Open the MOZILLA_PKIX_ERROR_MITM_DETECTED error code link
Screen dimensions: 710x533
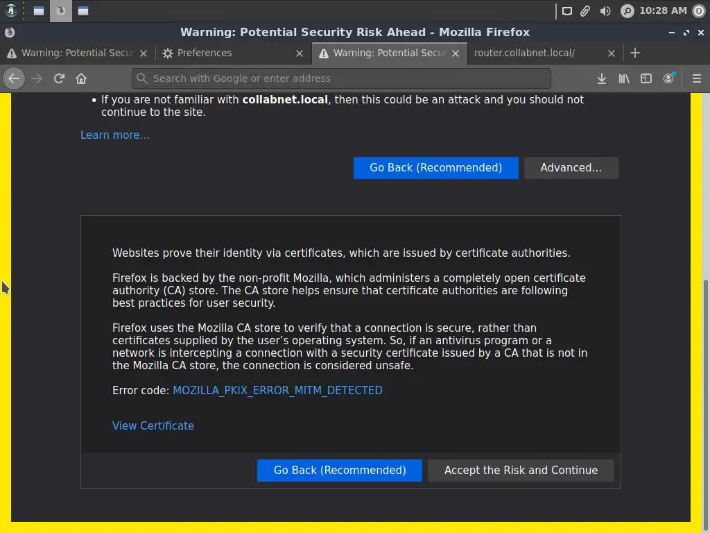277,390
